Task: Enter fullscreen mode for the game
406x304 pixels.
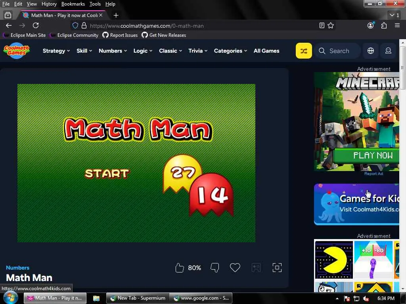Action: [x=277, y=268]
